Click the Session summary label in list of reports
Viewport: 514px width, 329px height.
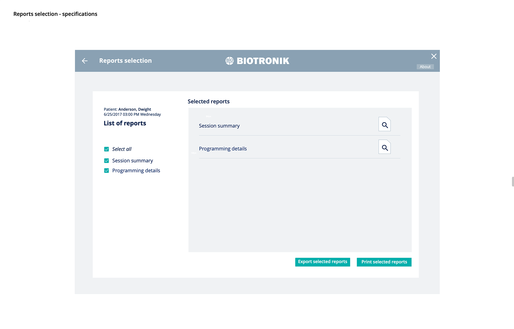pyautogui.click(x=133, y=161)
